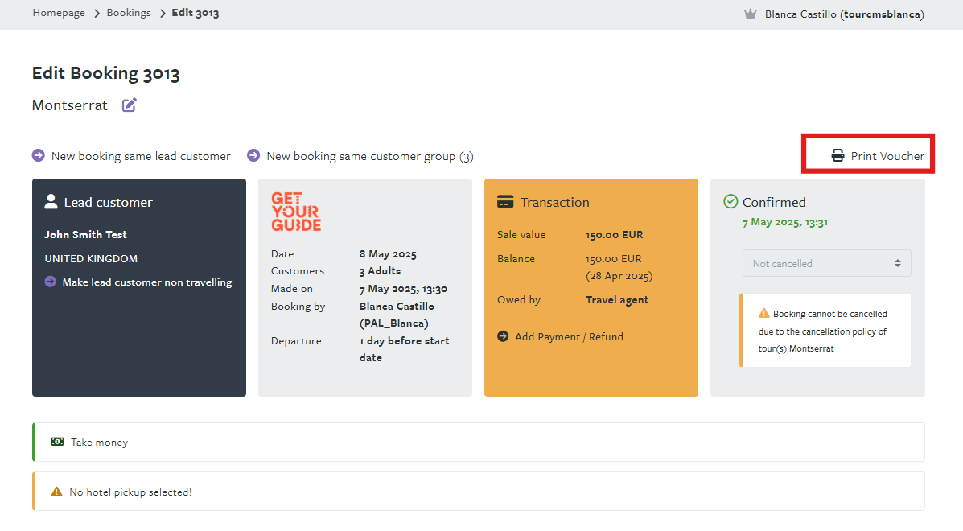This screenshot has height=531, width=963.
Task: Click arrow icon for New booking same lead customer
Action: (38, 155)
